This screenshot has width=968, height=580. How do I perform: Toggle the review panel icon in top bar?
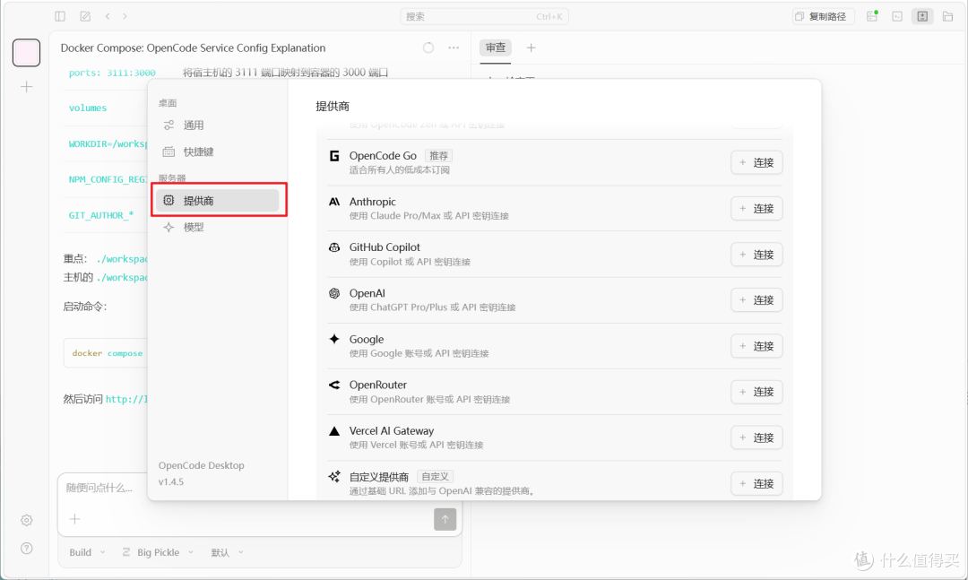click(922, 16)
